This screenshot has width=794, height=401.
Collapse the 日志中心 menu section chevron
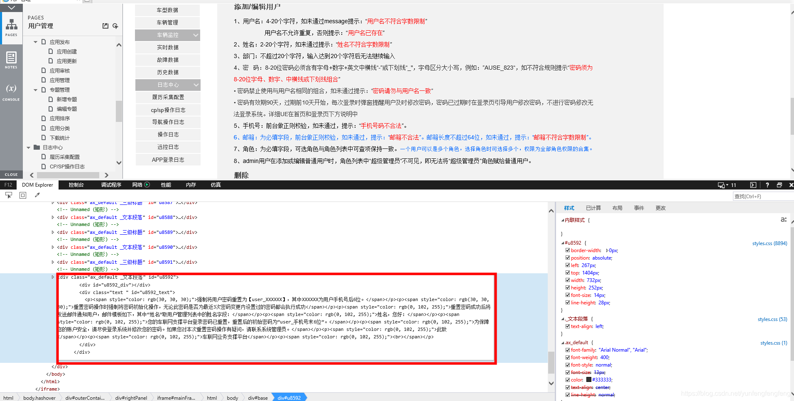tap(196, 85)
